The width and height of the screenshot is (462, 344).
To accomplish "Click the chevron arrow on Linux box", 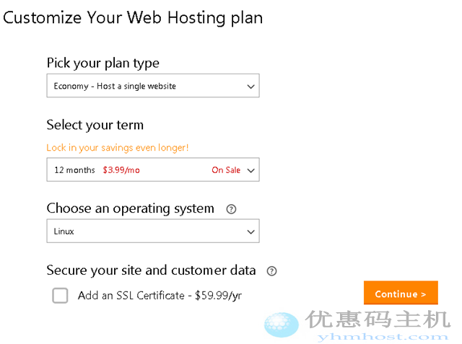I will (250, 232).
